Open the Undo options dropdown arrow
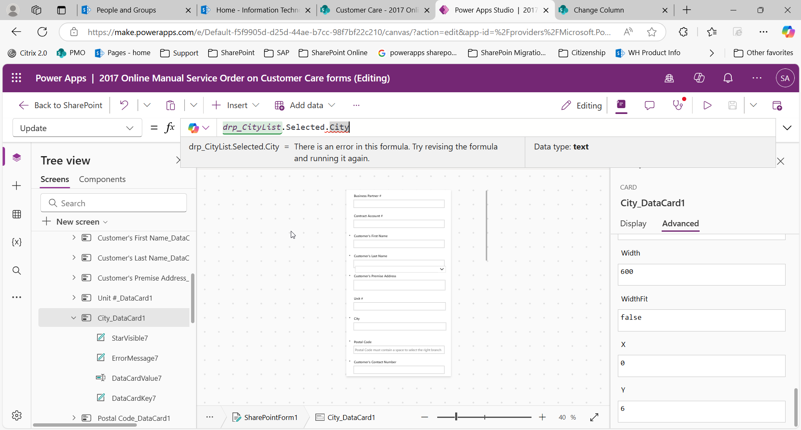The image size is (801, 430). 147,105
